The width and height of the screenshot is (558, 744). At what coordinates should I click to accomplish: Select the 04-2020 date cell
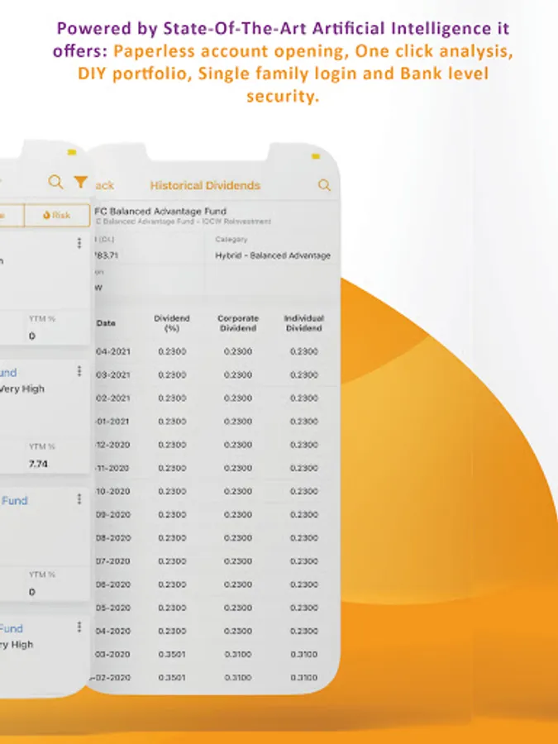[113, 631]
